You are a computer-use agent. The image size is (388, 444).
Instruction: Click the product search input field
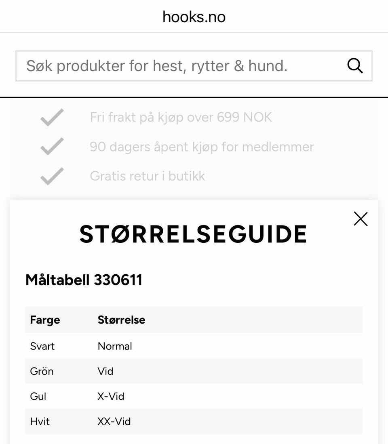click(178, 66)
